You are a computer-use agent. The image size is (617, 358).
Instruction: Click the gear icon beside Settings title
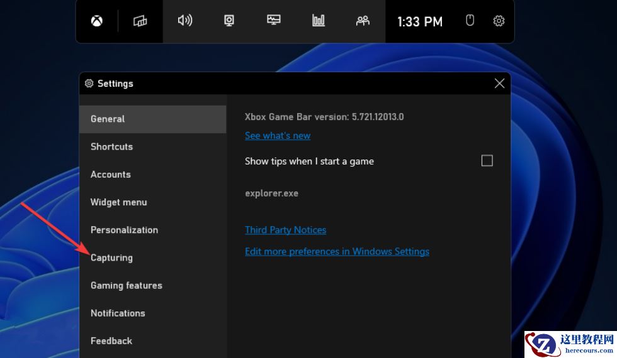pyautogui.click(x=89, y=83)
